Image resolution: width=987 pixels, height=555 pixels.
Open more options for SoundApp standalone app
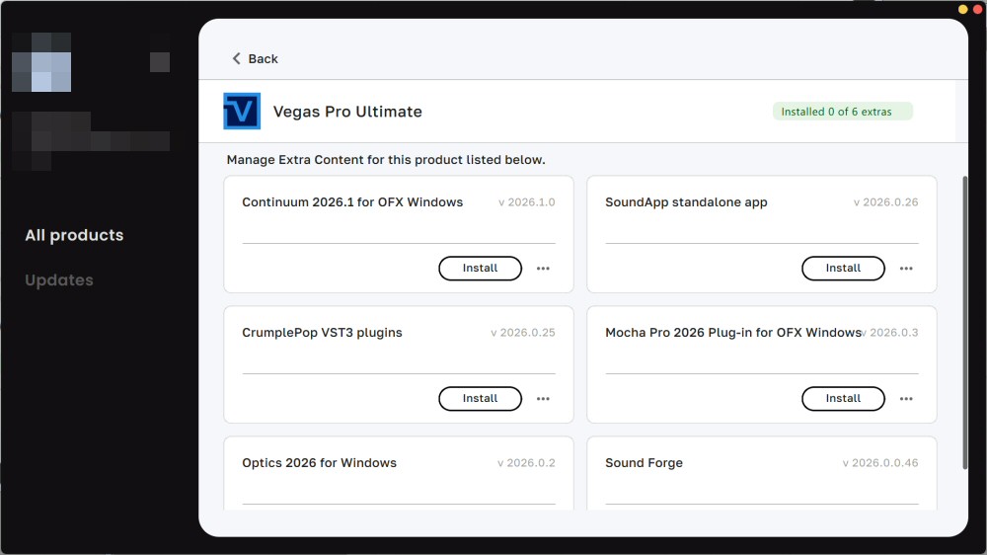point(906,269)
